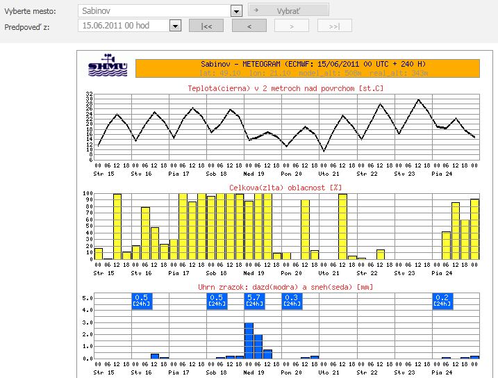This screenshot has width=498, height=378.
Task: Click the leftmost 0.5 [24h] precipitation label
Action: (141, 300)
